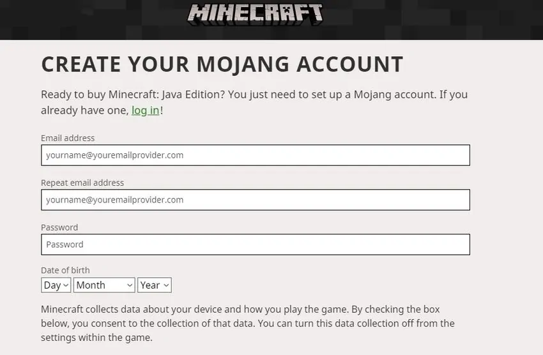543x355 pixels.
Task: Click 'Ready to buy Minecraft: Java Edition?' text
Action: coord(133,94)
